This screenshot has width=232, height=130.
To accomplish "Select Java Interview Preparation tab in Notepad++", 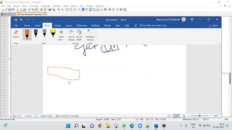I will click(31, 14).
